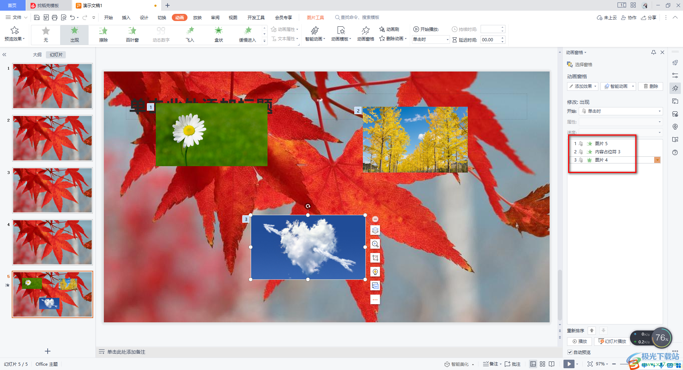Open Animation Templates (动画模板) in ribbon
Screen dimensions: 683x370
[x=341, y=34]
